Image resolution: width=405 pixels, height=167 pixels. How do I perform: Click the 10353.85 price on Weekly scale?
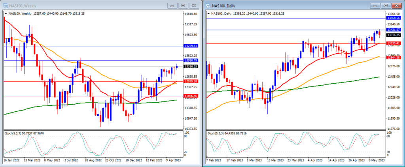click(x=191, y=129)
